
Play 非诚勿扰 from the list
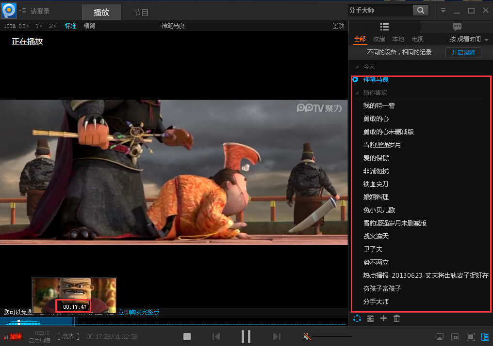(376, 171)
